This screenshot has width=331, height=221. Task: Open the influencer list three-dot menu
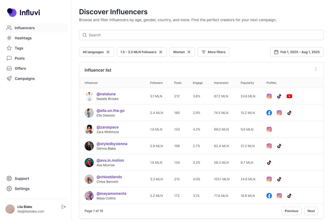tap(316, 69)
